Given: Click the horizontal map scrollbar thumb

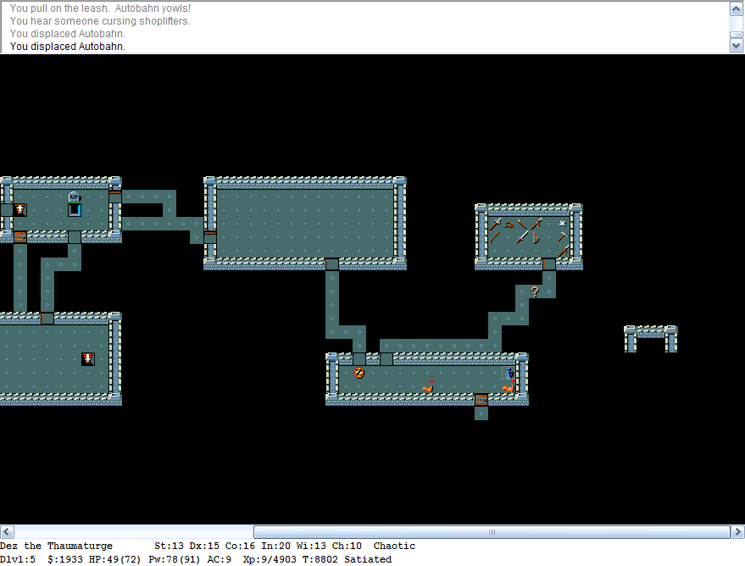Looking at the screenshot, I should [x=492, y=532].
